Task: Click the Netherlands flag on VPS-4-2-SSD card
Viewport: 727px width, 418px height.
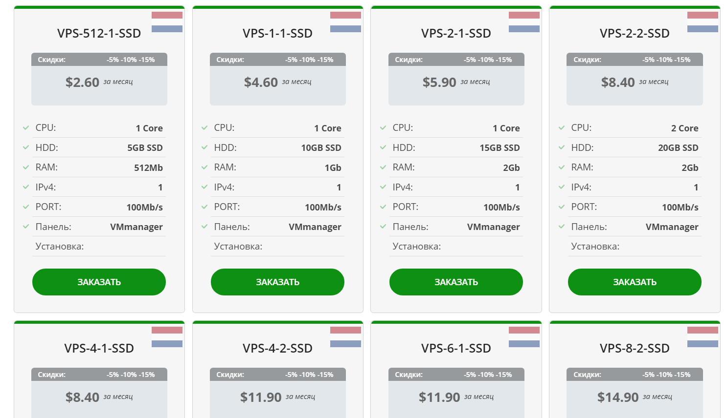Action: (345, 337)
